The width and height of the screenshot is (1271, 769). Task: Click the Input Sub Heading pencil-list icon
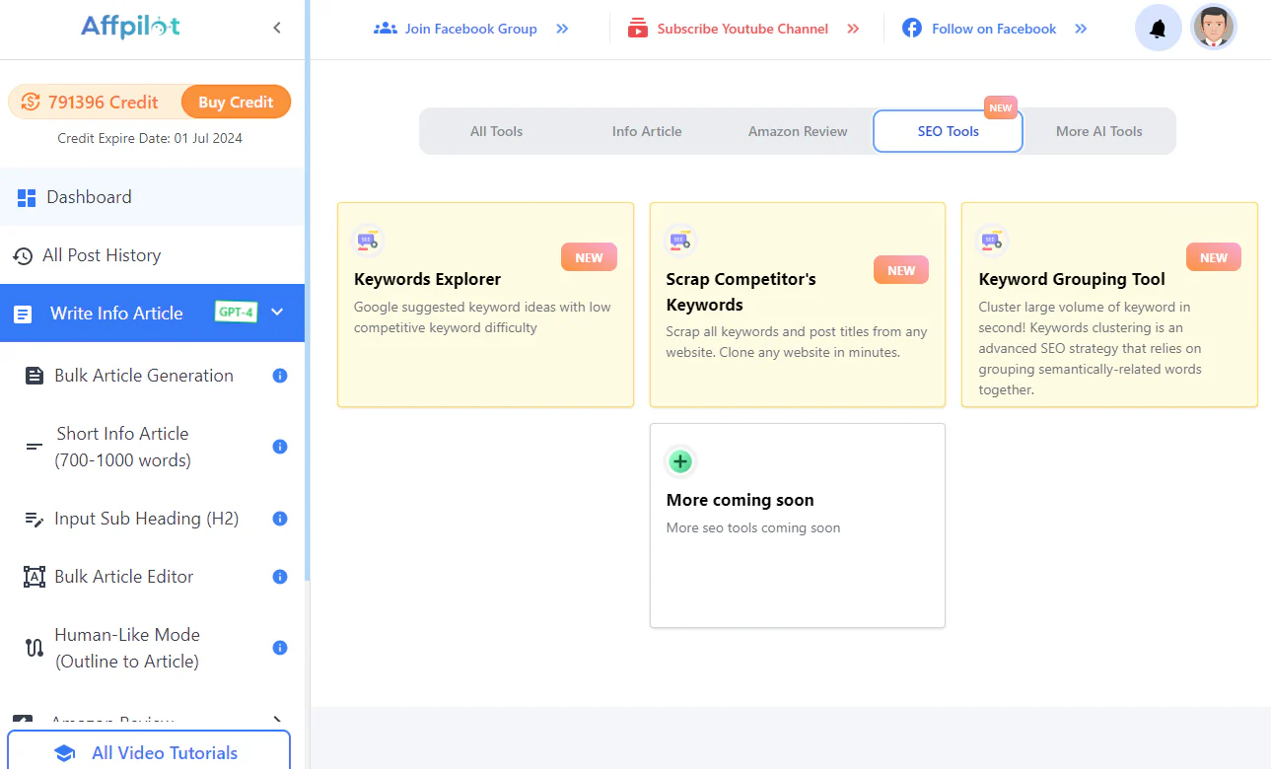[35, 520]
